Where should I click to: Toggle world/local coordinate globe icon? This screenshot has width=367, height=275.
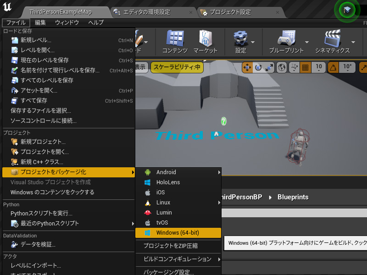point(280,67)
